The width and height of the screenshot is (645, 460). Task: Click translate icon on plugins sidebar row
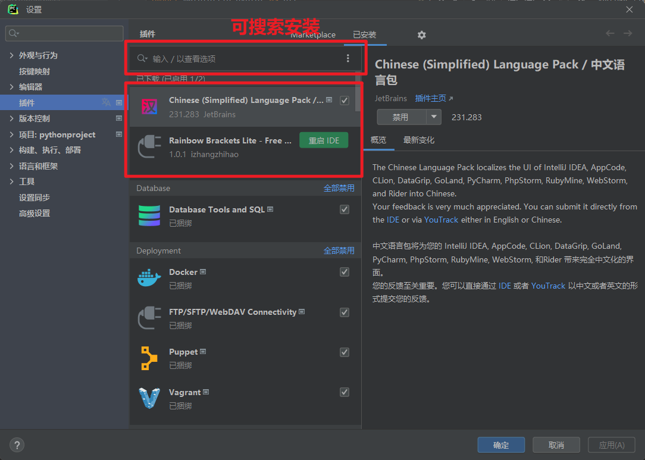106,102
